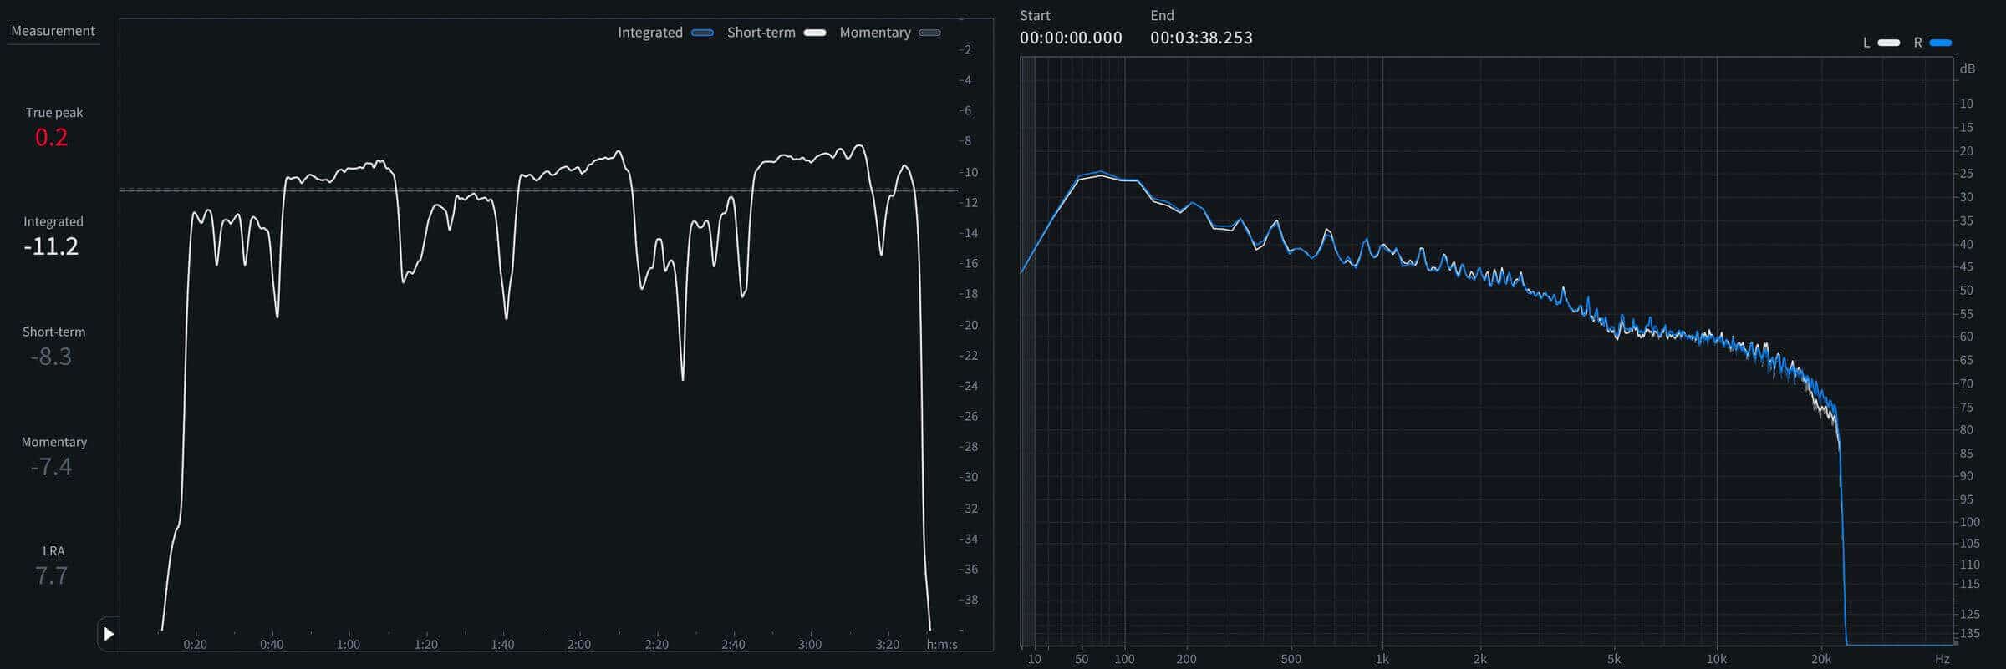Toggle the R channel legend indicator
2006x669 pixels.
coord(1941,43)
